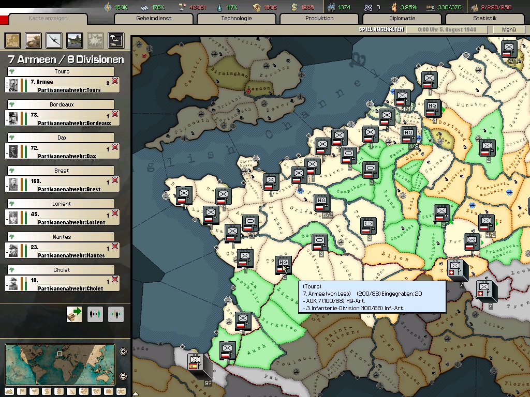Screen dimensions: 530x397
Task: Open the Diplomatie tab
Action: (x=402, y=18)
